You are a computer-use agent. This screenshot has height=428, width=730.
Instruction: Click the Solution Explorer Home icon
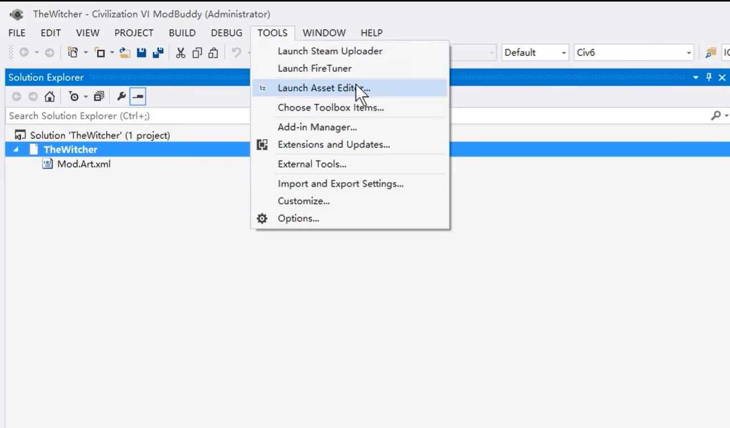(x=50, y=97)
